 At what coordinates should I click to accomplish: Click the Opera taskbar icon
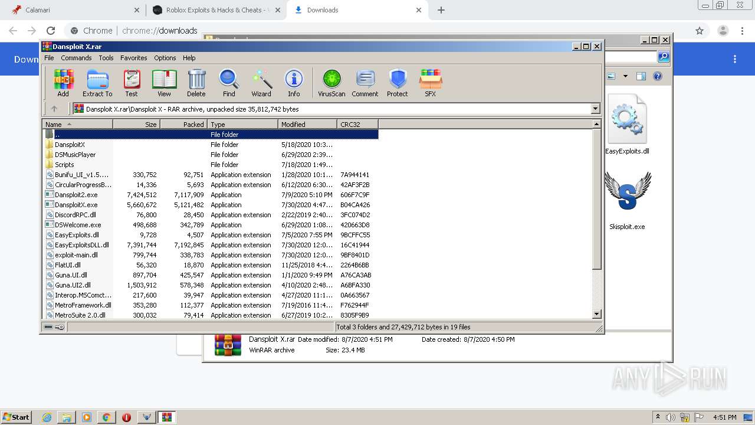(126, 417)
